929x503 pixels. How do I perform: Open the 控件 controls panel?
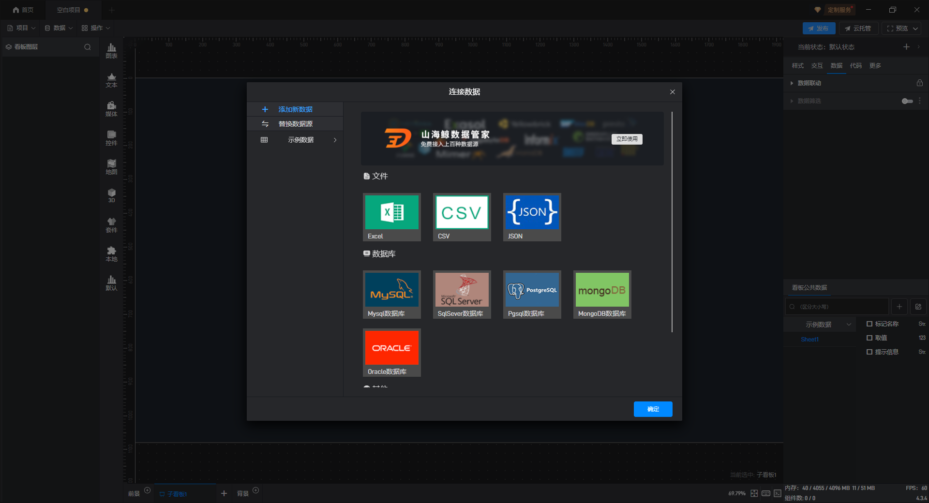(x=111, y=138)
